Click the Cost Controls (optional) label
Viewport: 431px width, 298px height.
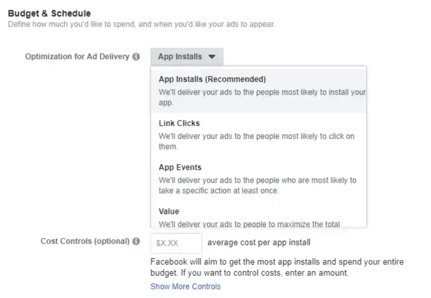[x=85, y=241]
